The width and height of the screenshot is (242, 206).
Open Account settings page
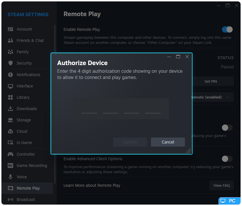point(27,29)
